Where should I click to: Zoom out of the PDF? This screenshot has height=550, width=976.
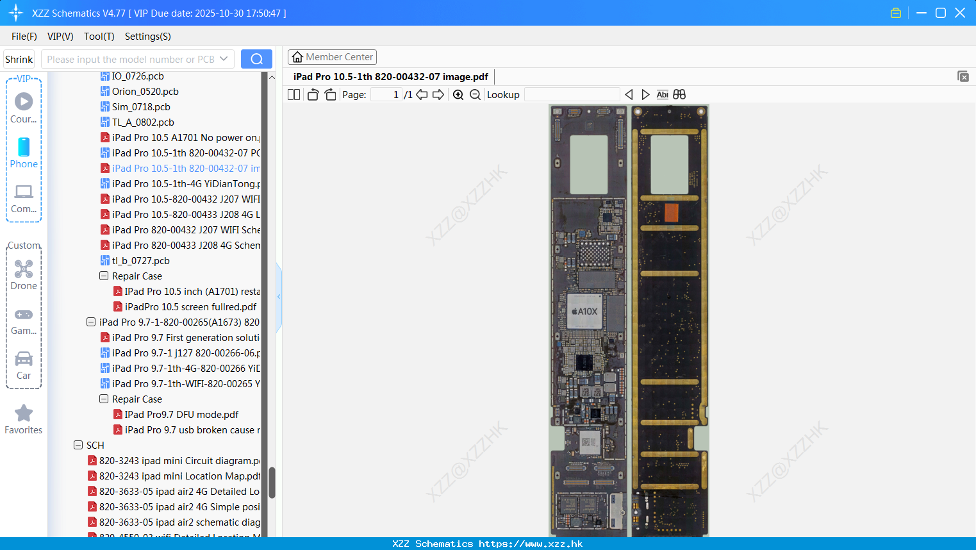pyautogui.click(x=475, y=94)
